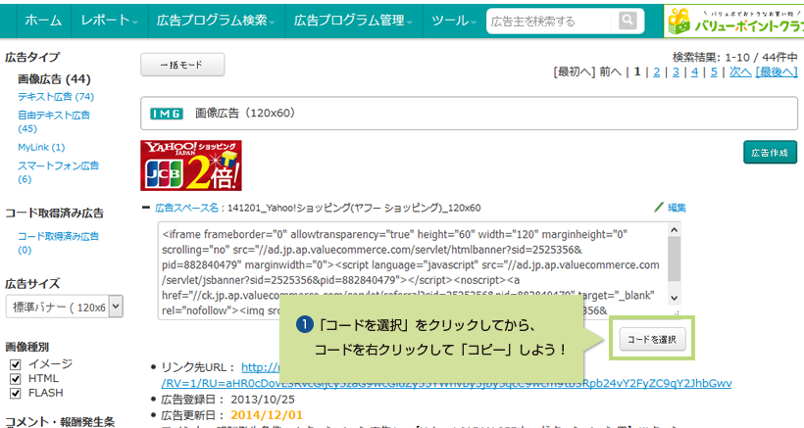The height and width of the screenshot is (428, 804).
Task: Expand the ツール menu
Action: click(x=453, y=21)
